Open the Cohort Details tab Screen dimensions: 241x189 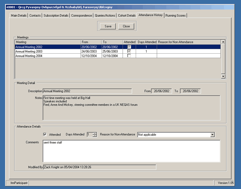click(127, 15)
